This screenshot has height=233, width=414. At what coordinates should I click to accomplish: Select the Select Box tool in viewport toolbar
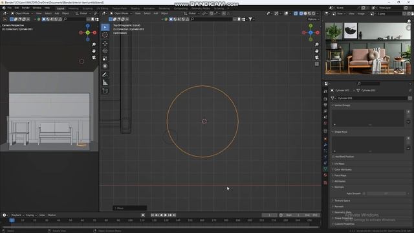105,27
